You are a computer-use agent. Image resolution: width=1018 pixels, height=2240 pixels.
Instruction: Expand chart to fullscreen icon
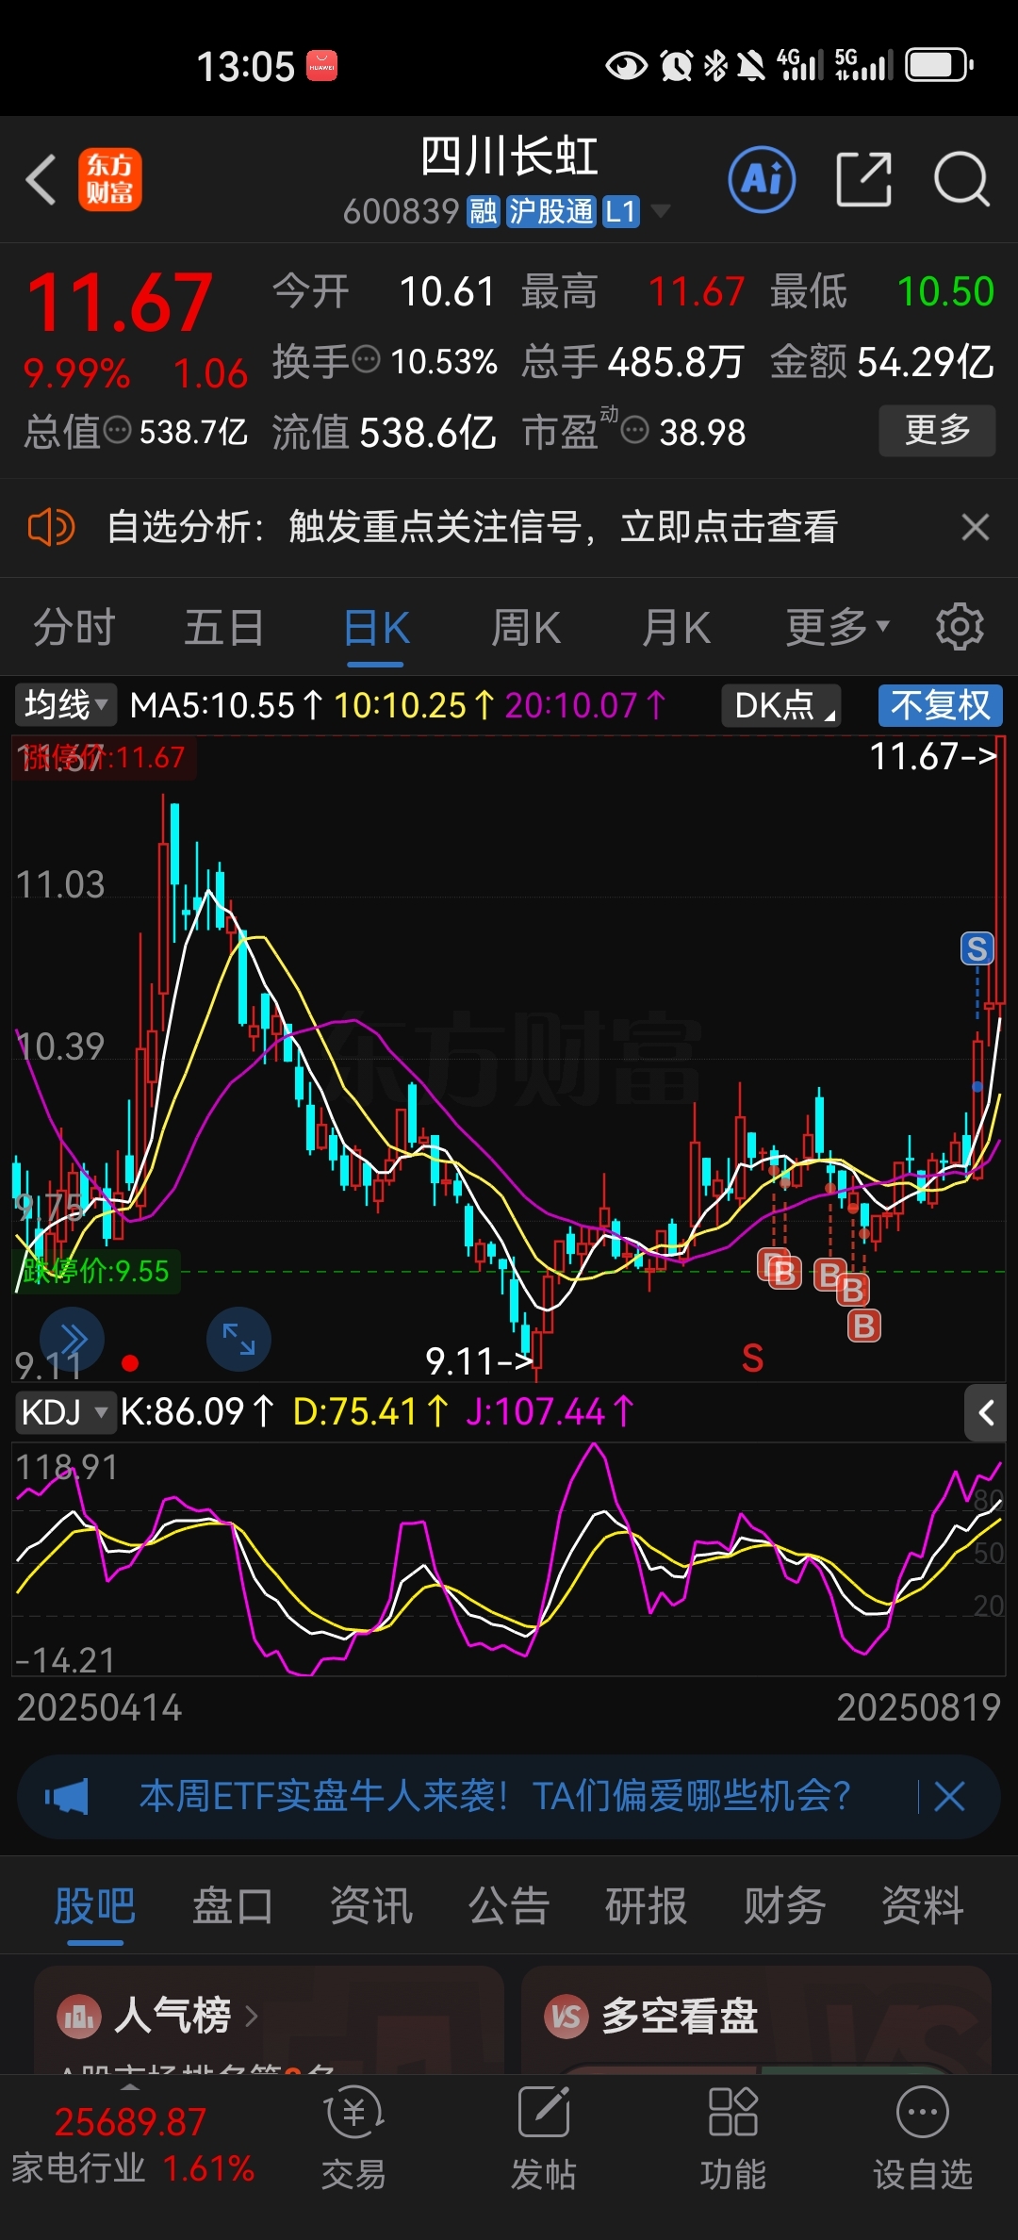238,1339
